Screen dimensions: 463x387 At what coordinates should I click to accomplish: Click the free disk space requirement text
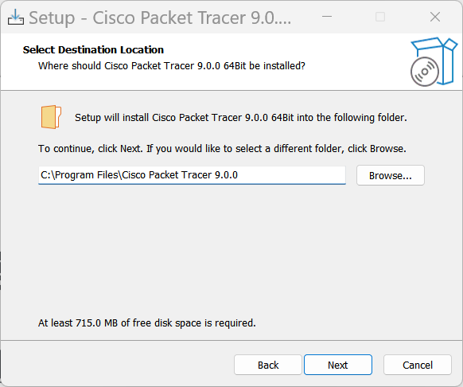[146, 322]
